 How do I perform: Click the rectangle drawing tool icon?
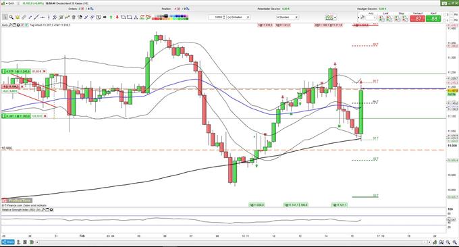point(130,18)
